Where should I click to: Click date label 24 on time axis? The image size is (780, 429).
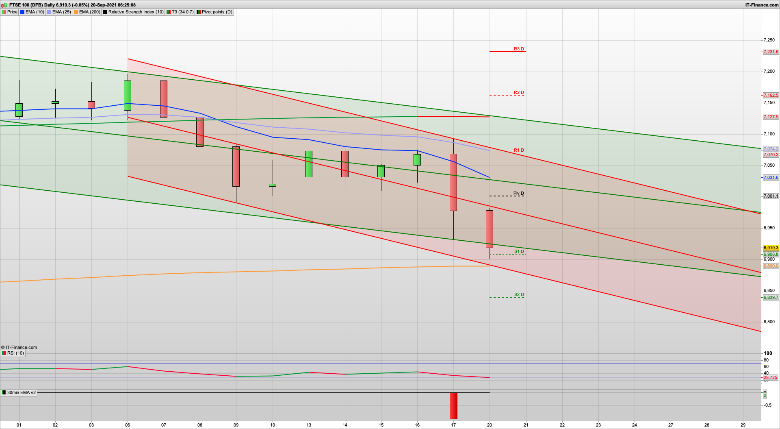point(635,425)
